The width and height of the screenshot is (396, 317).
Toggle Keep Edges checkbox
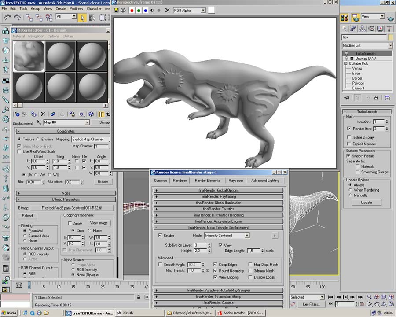coord(215,265)
